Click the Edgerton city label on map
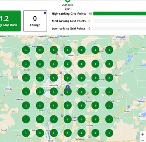This screenshot has height=142, width=146. 42,36
